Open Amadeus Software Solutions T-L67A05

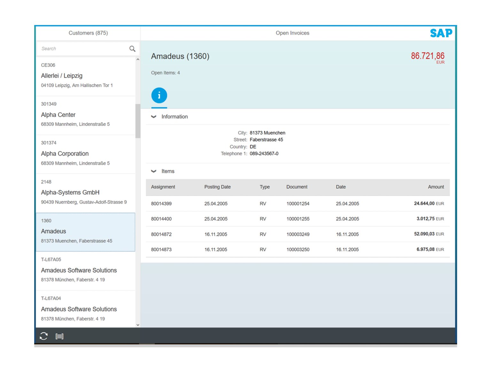point(86,271)
